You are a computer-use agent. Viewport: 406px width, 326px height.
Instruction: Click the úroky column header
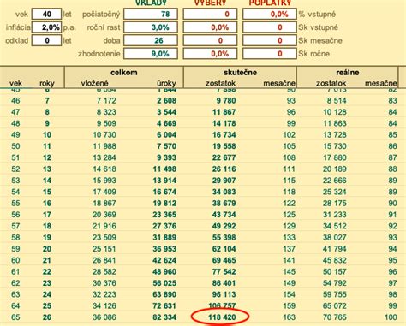pyautogui.click(x=166, y=83)
